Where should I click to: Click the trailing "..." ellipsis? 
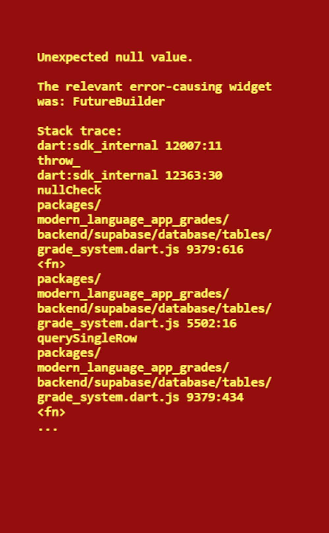[x=48, y=429]
